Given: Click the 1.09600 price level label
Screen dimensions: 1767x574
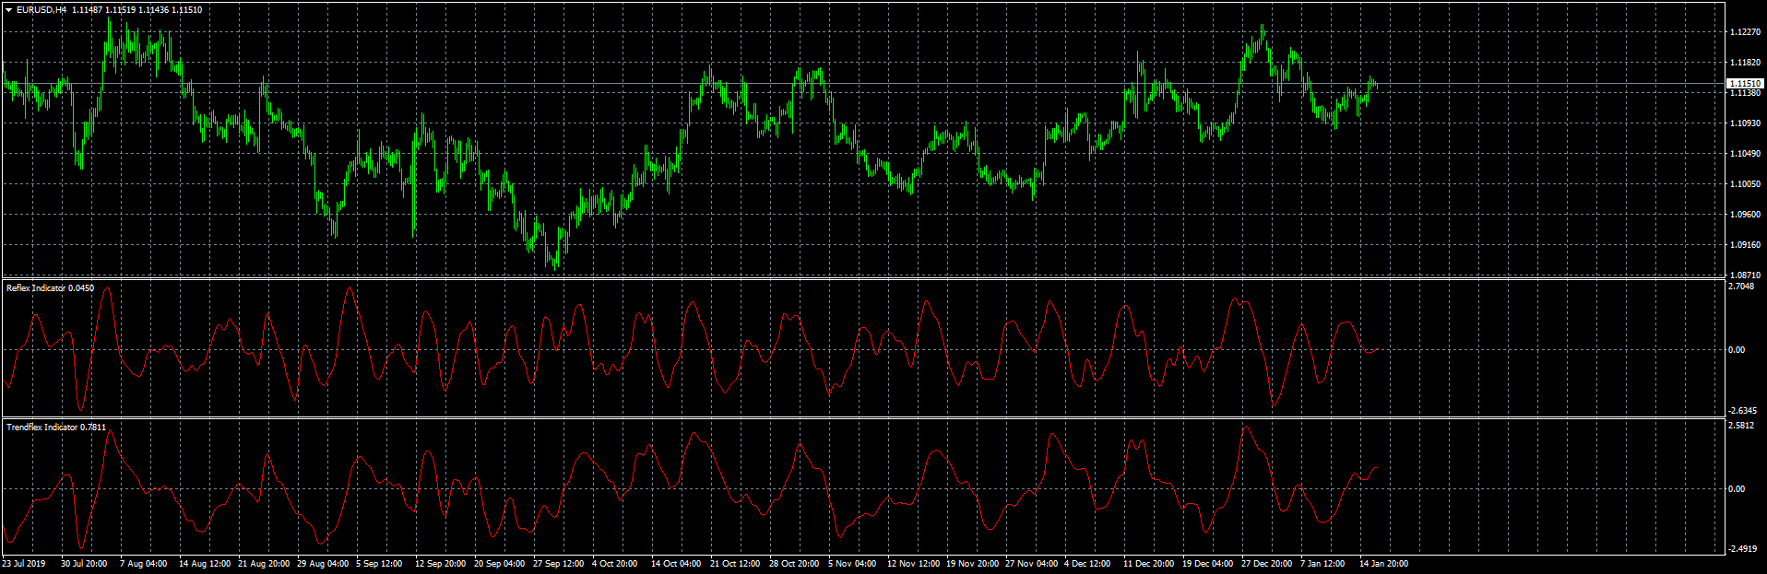Looking at the screenshot, I should pos(1746,215).
